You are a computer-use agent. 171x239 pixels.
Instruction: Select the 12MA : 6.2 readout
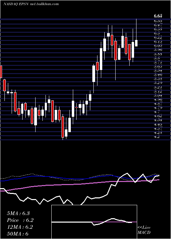[x=20, y=227]
